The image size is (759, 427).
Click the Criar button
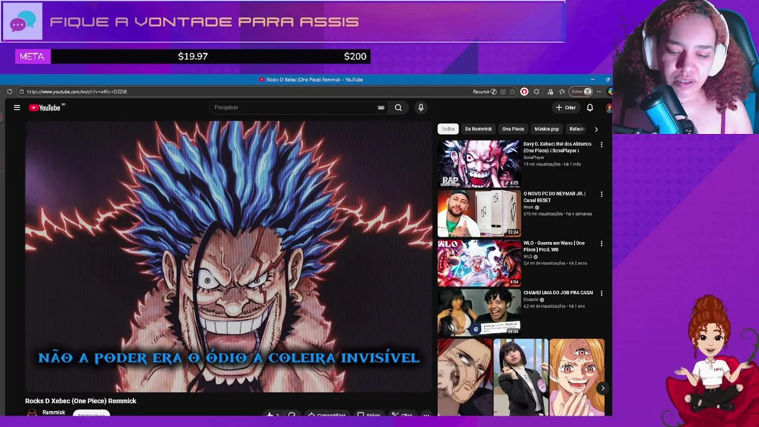point(566,107)
